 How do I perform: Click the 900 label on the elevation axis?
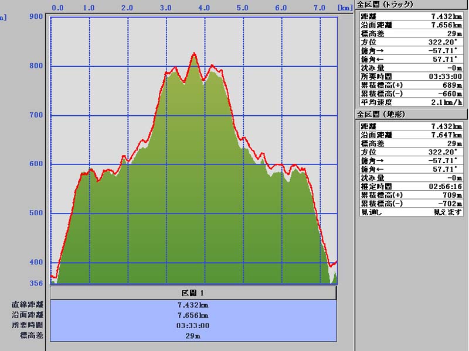click(35, 16)
